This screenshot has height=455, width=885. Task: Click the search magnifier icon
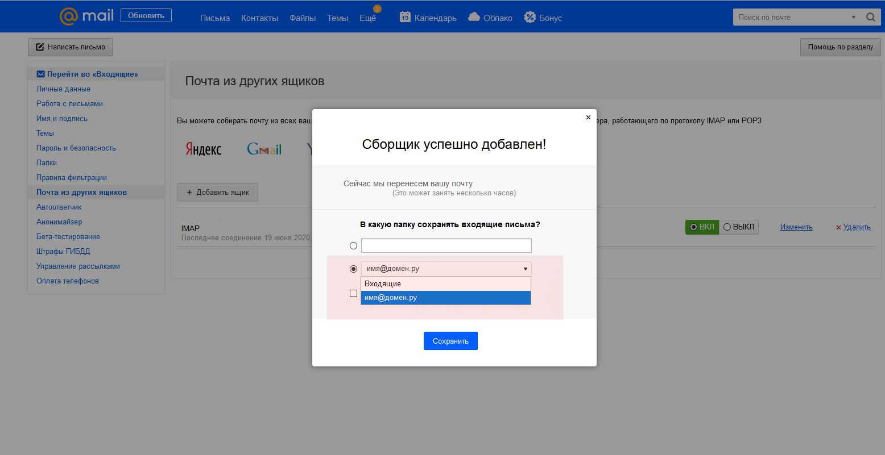870,17
